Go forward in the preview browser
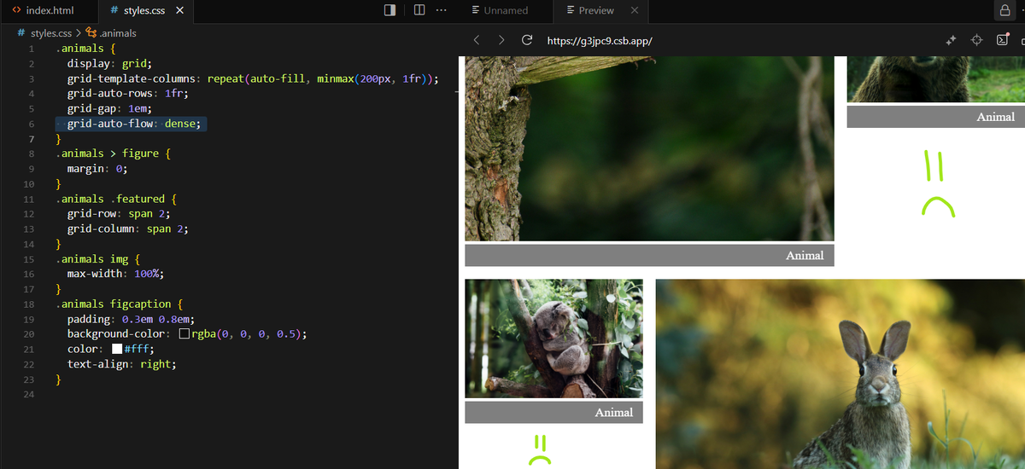Screen dimensions: 1025x469 point(501,40)
